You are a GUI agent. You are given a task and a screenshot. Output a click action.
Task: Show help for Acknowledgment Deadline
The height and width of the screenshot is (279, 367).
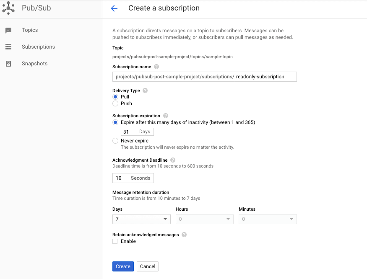tap(173, 160)
